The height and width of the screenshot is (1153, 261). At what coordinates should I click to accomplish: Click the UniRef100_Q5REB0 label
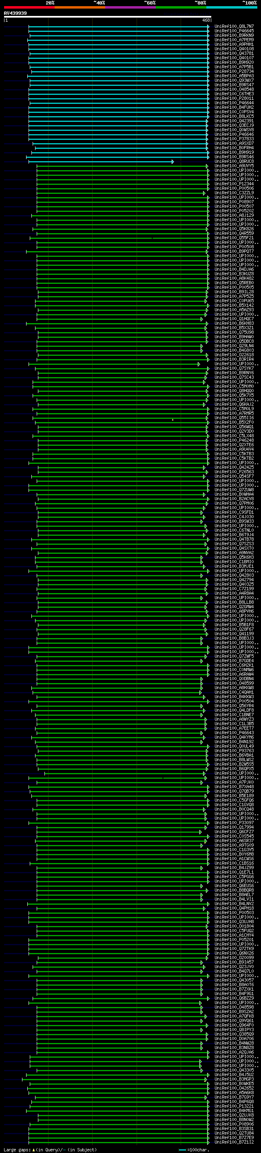[x=234, y=283]
